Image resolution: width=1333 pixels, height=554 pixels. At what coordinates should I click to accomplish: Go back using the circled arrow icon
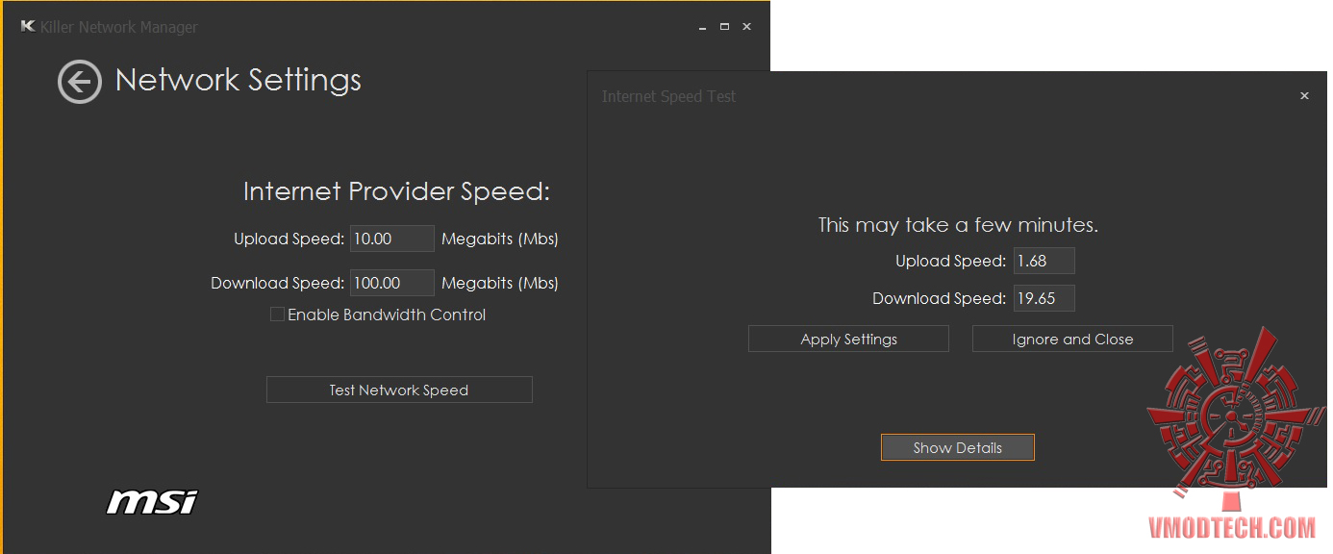click(x=79, y=82)
